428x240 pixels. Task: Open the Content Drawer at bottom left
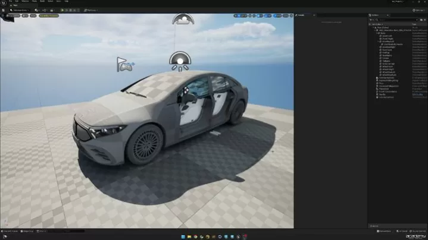10,231
